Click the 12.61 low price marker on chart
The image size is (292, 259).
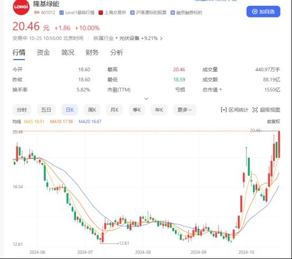pyautogui.click(x=124, y=243)
